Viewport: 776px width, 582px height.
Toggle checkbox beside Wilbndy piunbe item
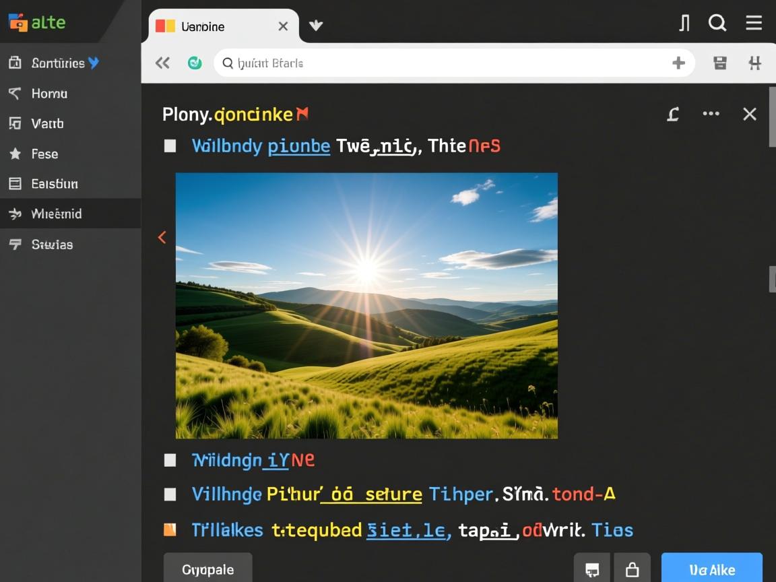(170, 146)
